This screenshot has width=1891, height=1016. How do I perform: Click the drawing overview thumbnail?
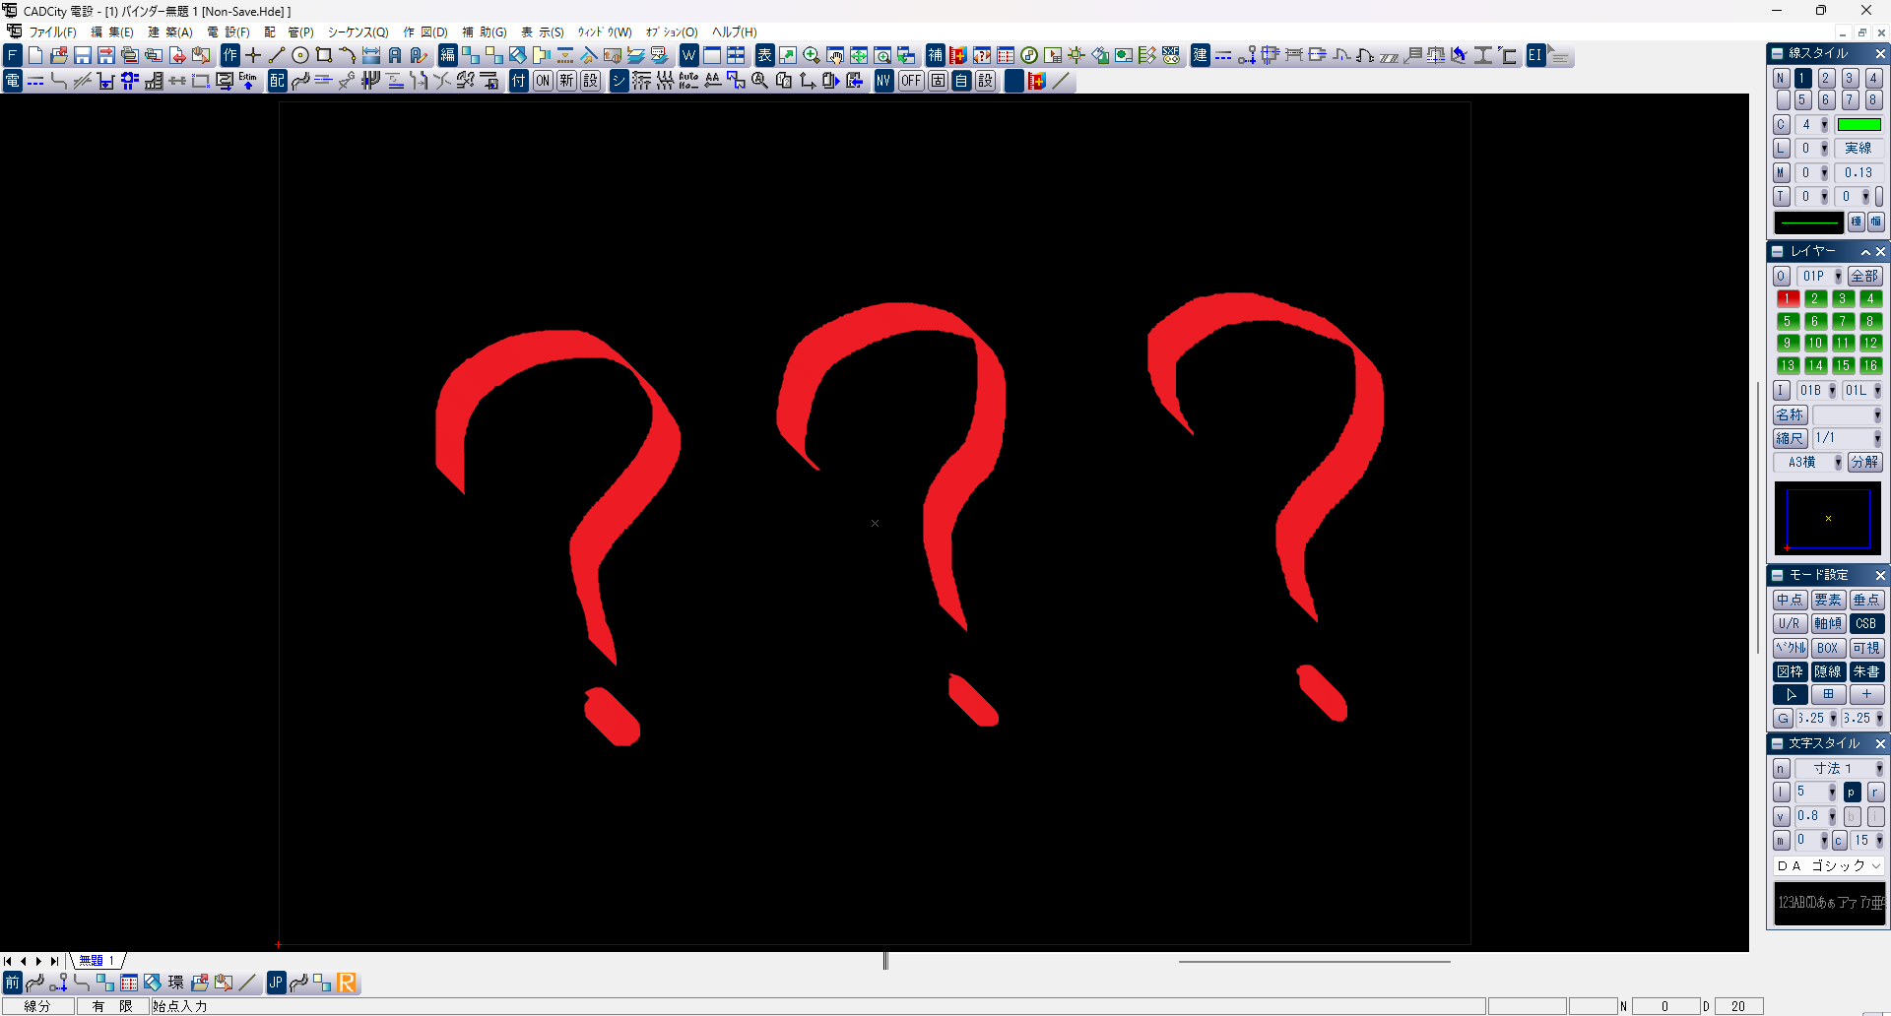coord(1828,519)
